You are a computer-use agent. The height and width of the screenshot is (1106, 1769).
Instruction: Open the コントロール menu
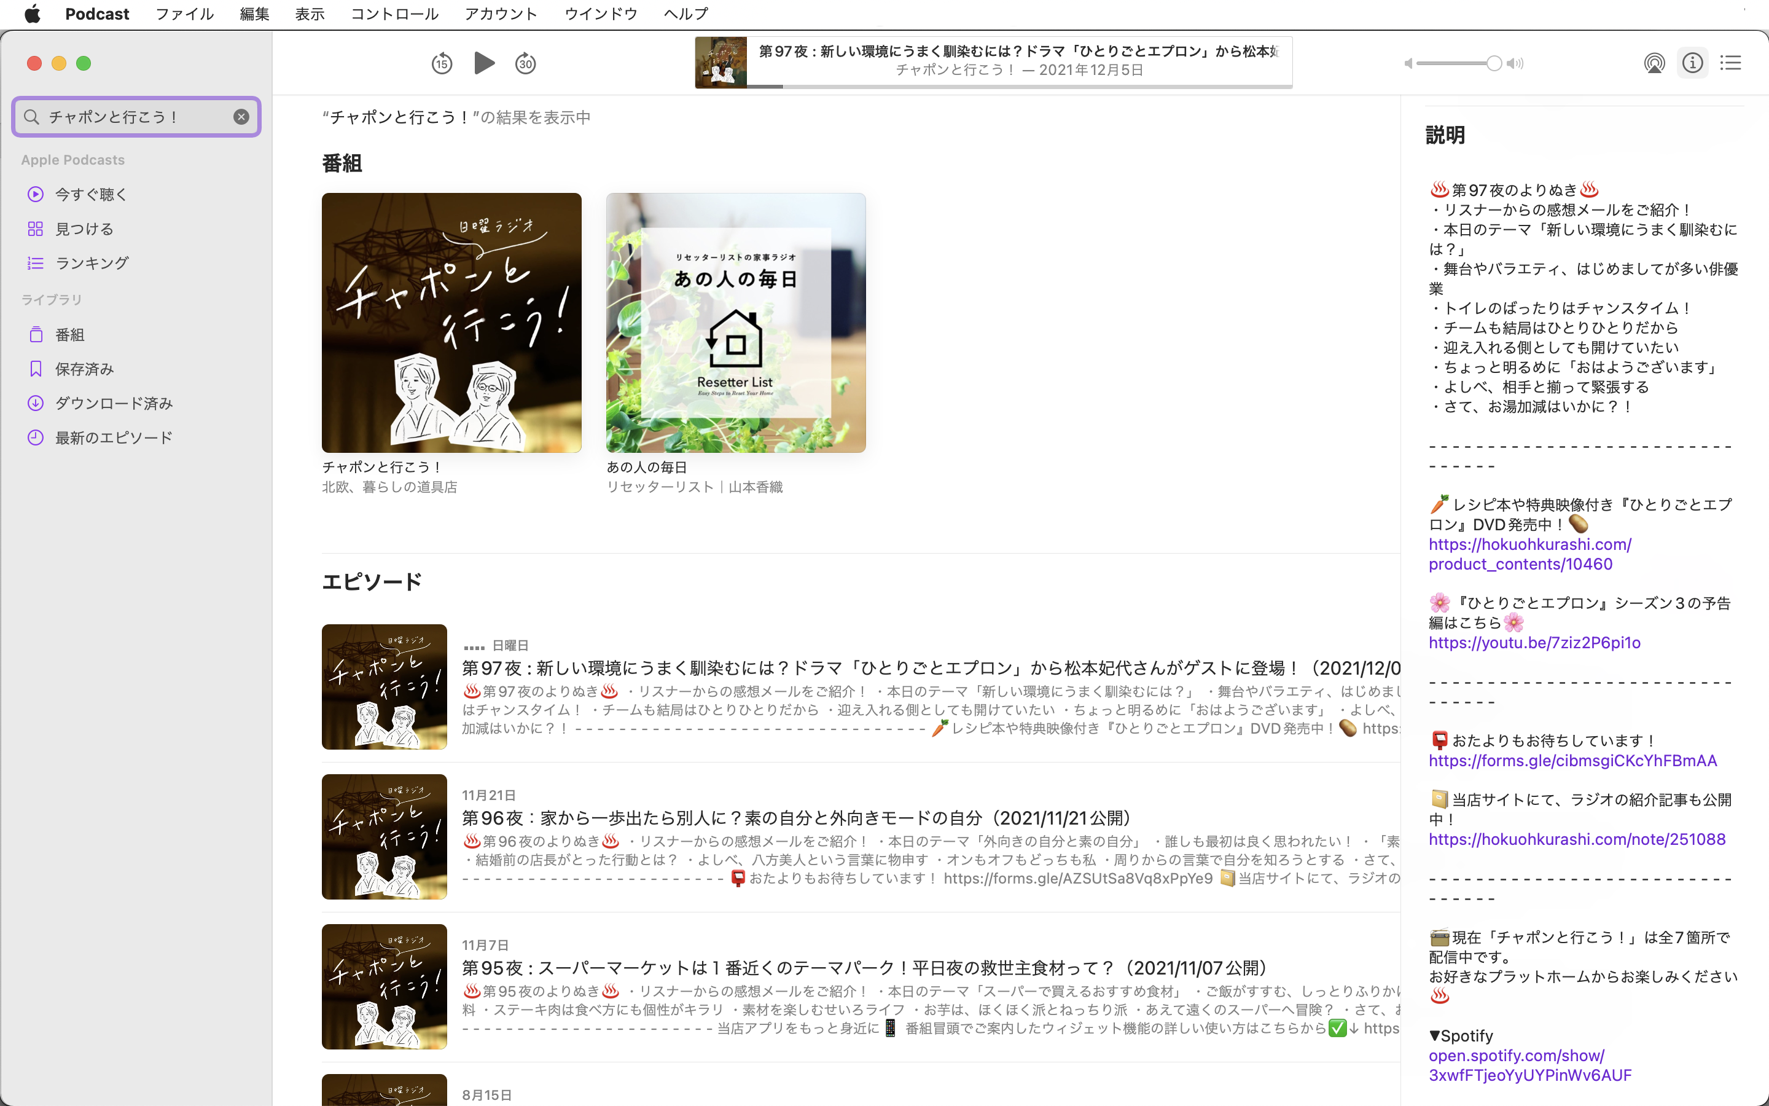(x=395, y=14)
